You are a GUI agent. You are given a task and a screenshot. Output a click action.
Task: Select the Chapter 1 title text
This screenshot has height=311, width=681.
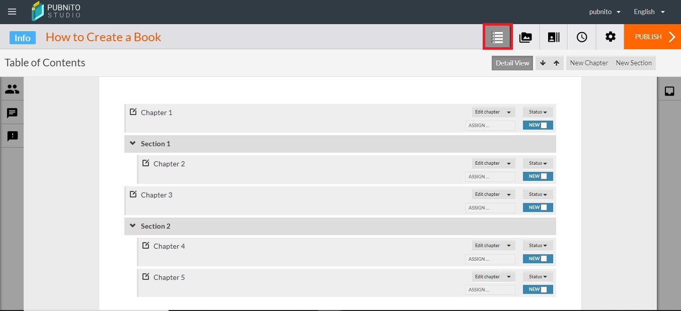(x=157, y=113)
